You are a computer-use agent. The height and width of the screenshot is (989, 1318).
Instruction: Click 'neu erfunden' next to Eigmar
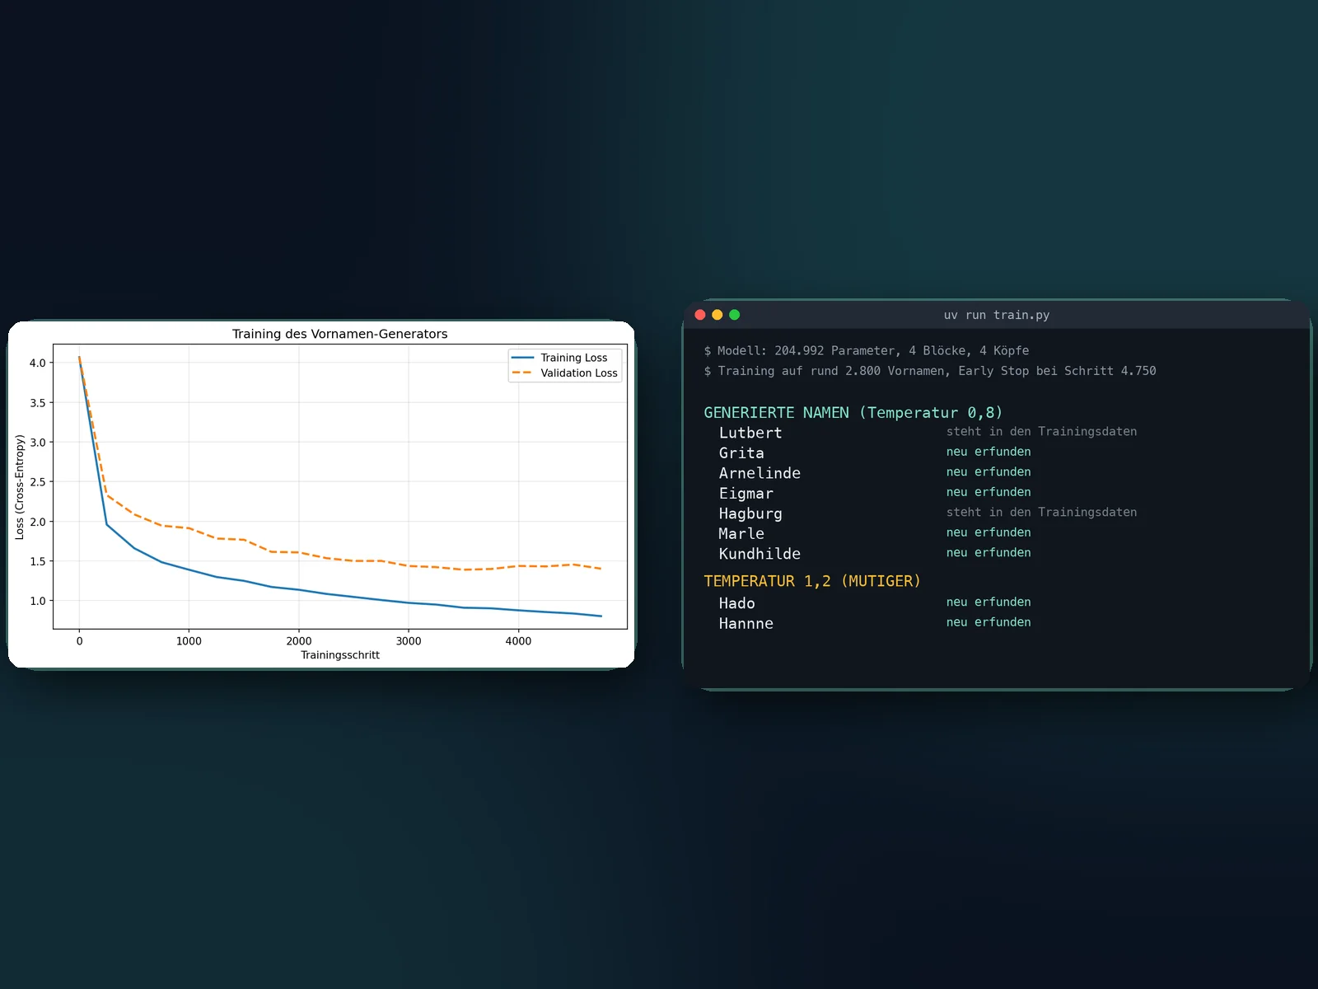988,492
